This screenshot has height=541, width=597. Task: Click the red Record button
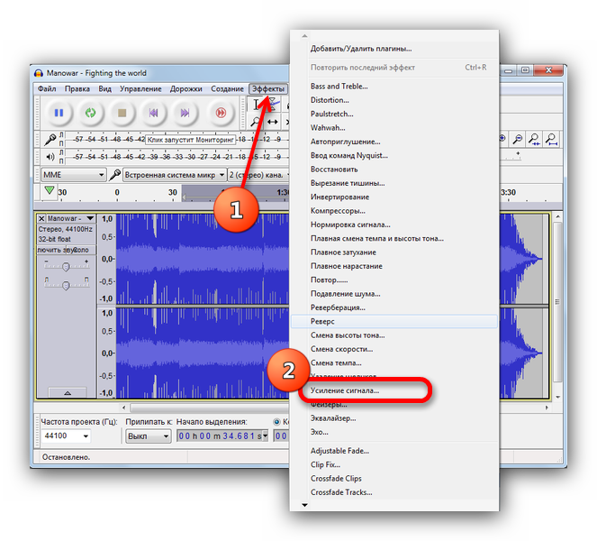221,113
